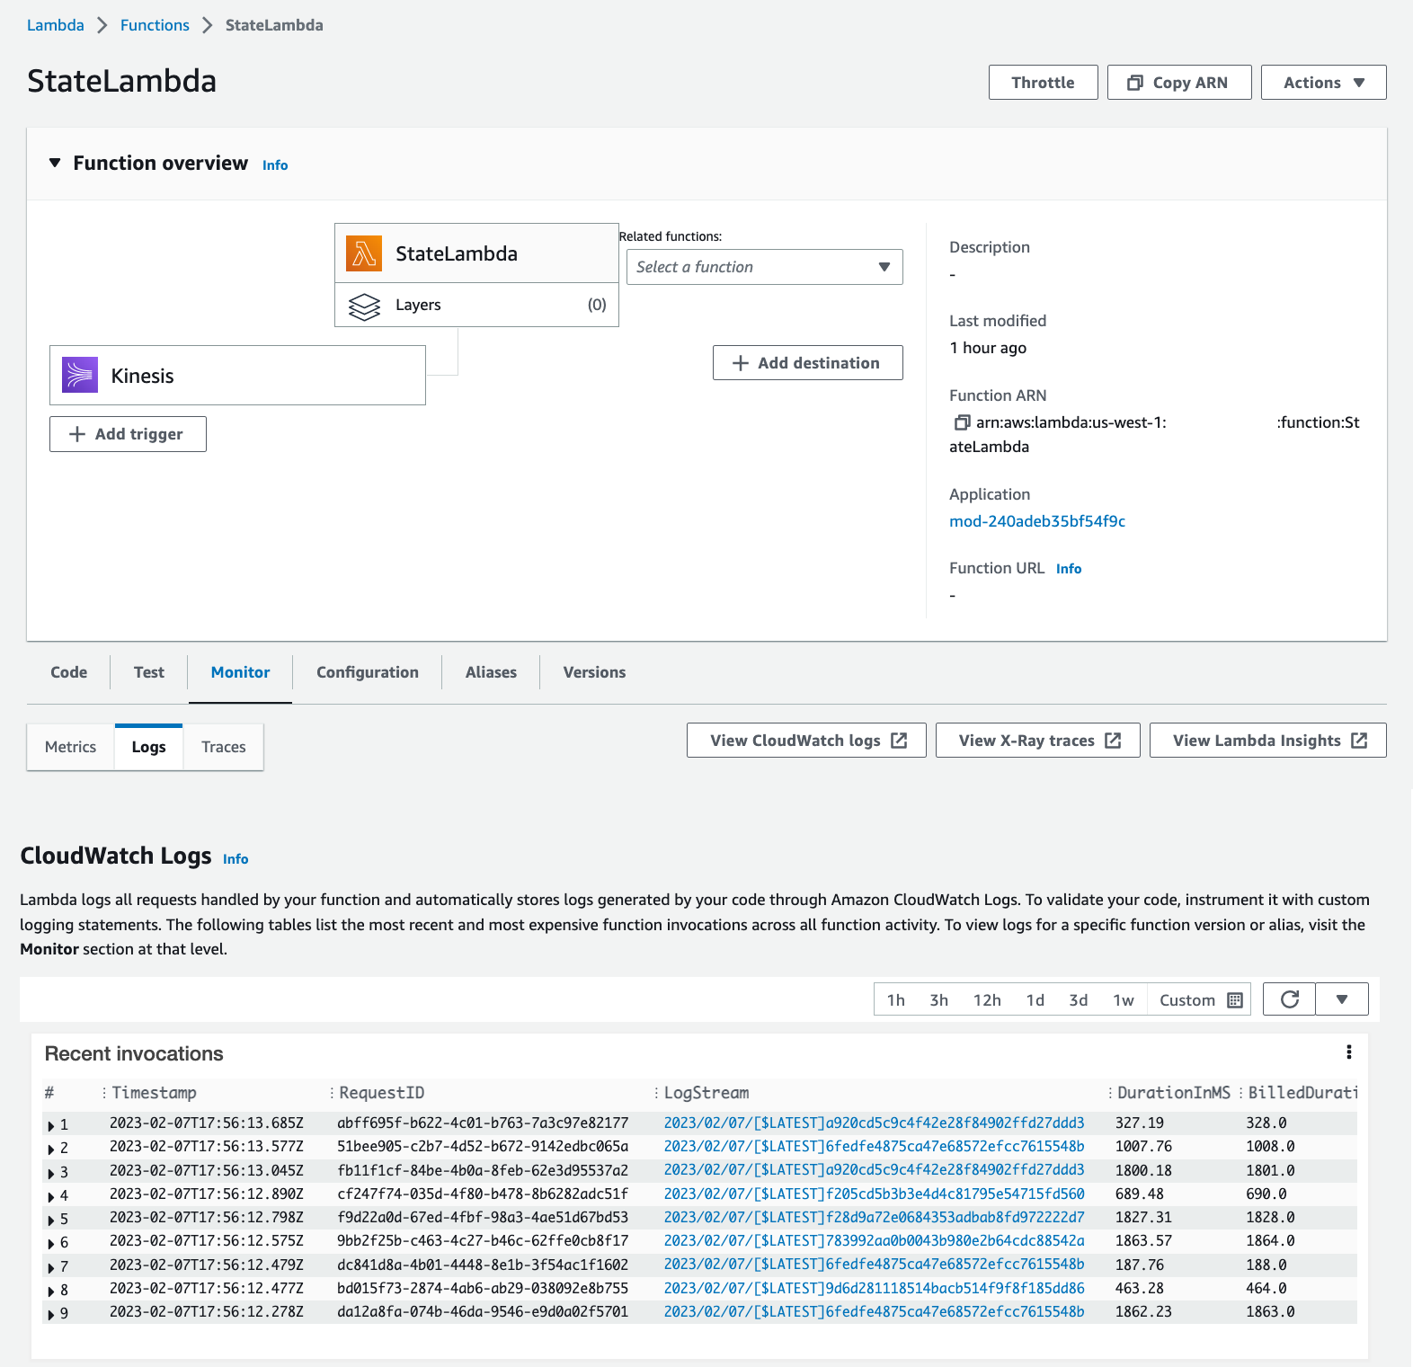Image resolution: width=1413 pixels, height=1367 pixels.
Task: Collapse the Function overview section
Action: 55,163
